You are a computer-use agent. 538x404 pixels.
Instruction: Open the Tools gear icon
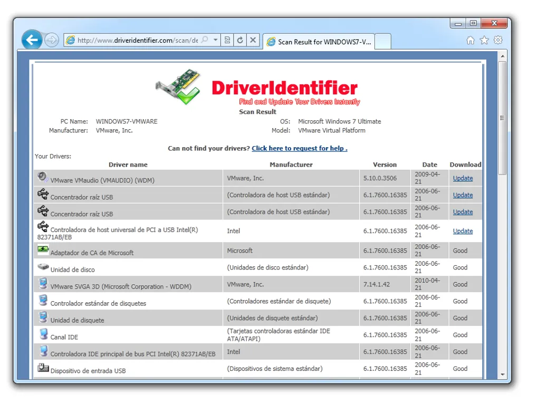coord(498,41)
